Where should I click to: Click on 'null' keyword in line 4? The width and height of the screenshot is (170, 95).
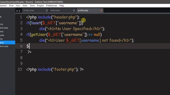click(x=97, y=35)
